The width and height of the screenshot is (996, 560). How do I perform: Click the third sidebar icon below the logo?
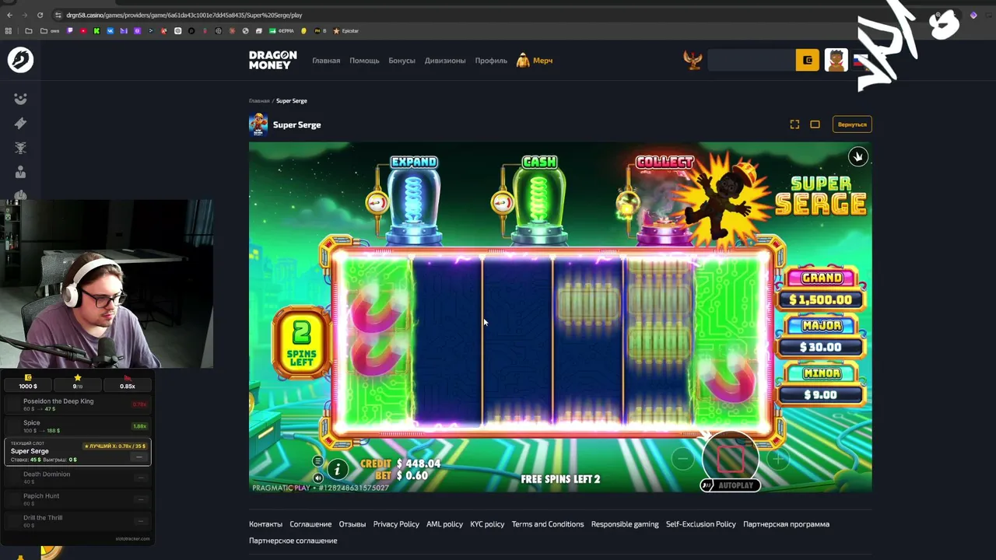tap(20, 148)
